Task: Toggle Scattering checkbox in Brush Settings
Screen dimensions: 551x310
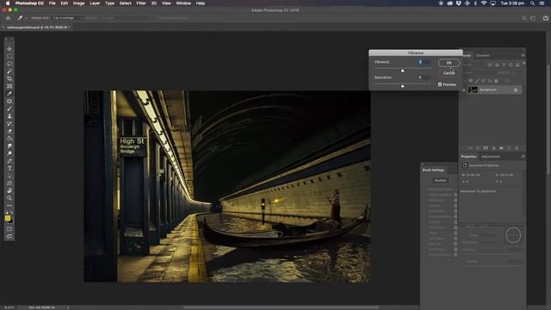Action: (x=455, y=201)
